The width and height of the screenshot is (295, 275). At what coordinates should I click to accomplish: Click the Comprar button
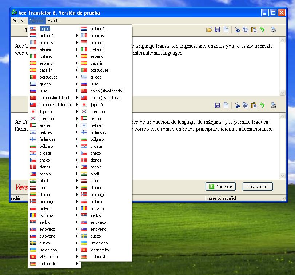point(220,186)
